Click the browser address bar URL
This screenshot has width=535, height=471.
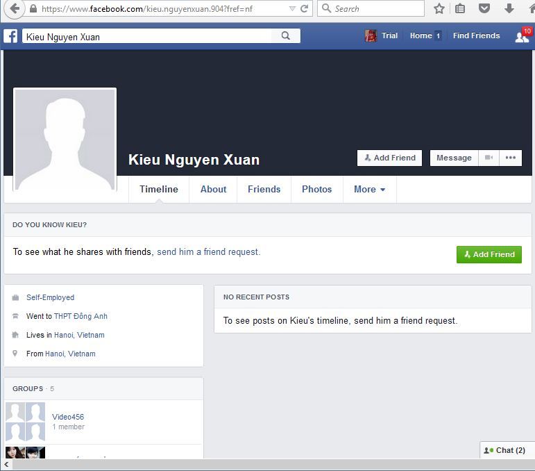click(146, 9)
